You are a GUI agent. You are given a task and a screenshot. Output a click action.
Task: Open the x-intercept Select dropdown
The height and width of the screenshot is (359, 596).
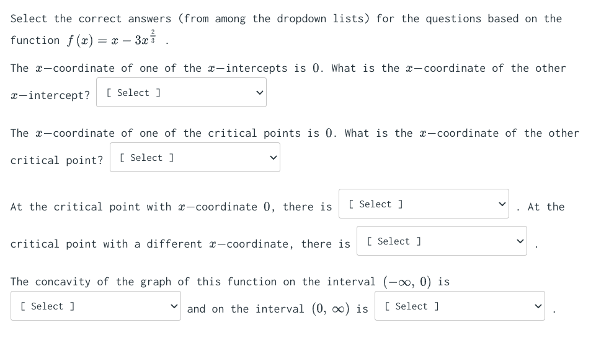(x=181, y=92)
